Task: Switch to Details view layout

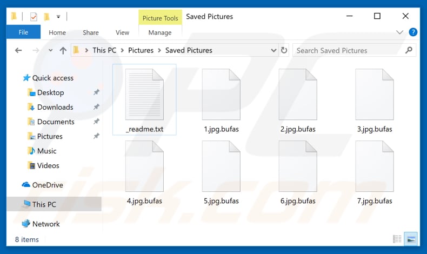Action: [397, 239]
